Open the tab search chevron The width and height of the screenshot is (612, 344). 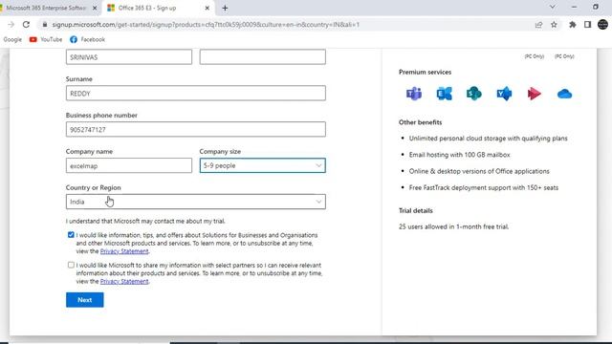pyautogui.click(x=553, y=7)
